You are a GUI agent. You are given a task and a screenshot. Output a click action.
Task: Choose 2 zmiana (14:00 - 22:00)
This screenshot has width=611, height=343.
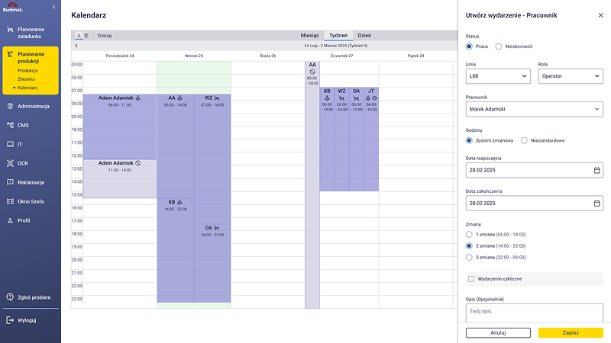click(469, 245)
